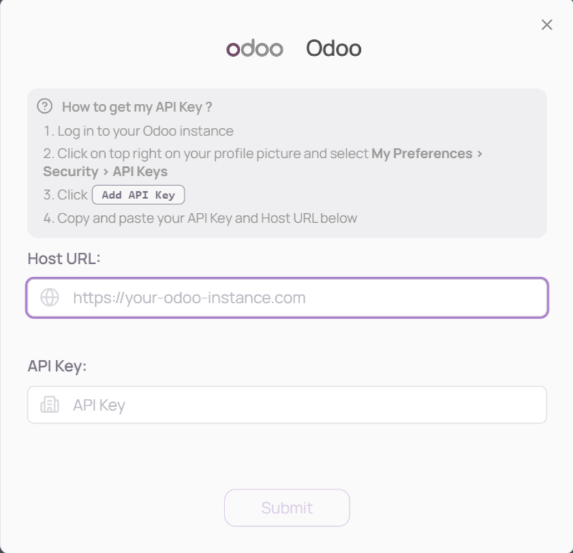Click the question mark help icon

44,106
